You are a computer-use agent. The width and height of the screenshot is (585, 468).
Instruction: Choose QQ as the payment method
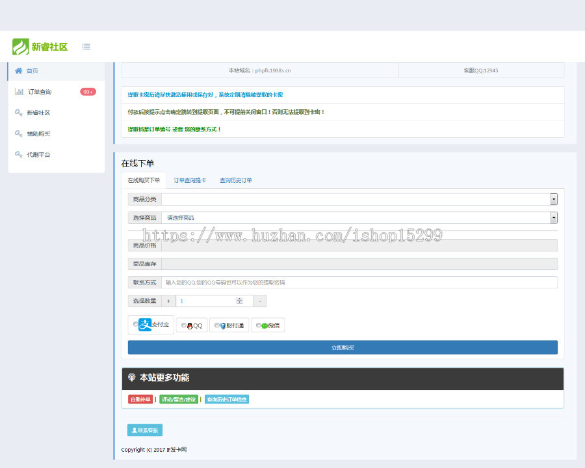point(183,325)
